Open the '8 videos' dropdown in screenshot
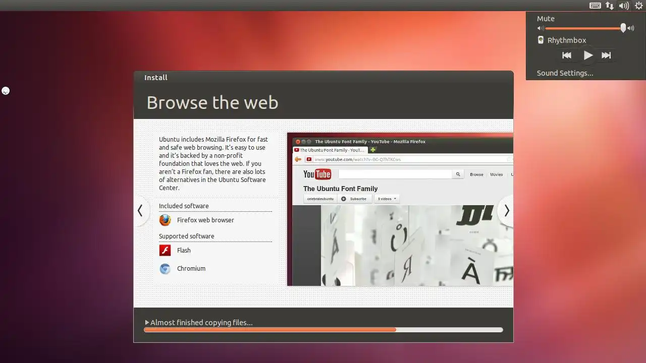Image resolution: width=646 pixels, height=363 pixels. pos(387,199)
